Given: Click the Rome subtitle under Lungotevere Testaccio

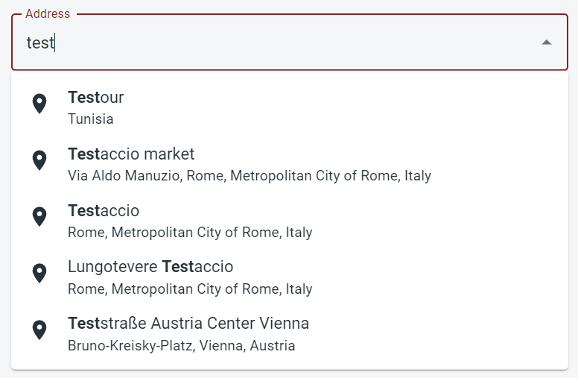Looking at the screenshot, I should click(190, 289).
